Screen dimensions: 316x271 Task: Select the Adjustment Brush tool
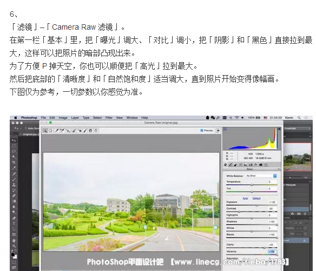tap(85, 131)
